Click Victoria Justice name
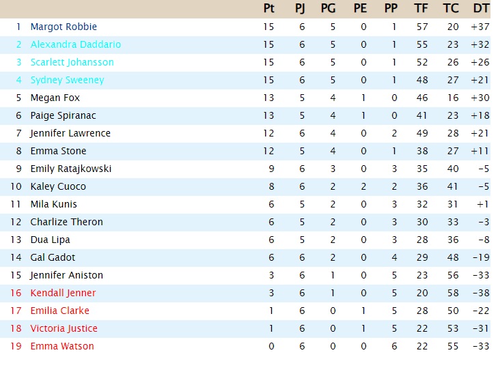Screen dimensions: 498x372 pyautogui.click(x=64, y=328)
